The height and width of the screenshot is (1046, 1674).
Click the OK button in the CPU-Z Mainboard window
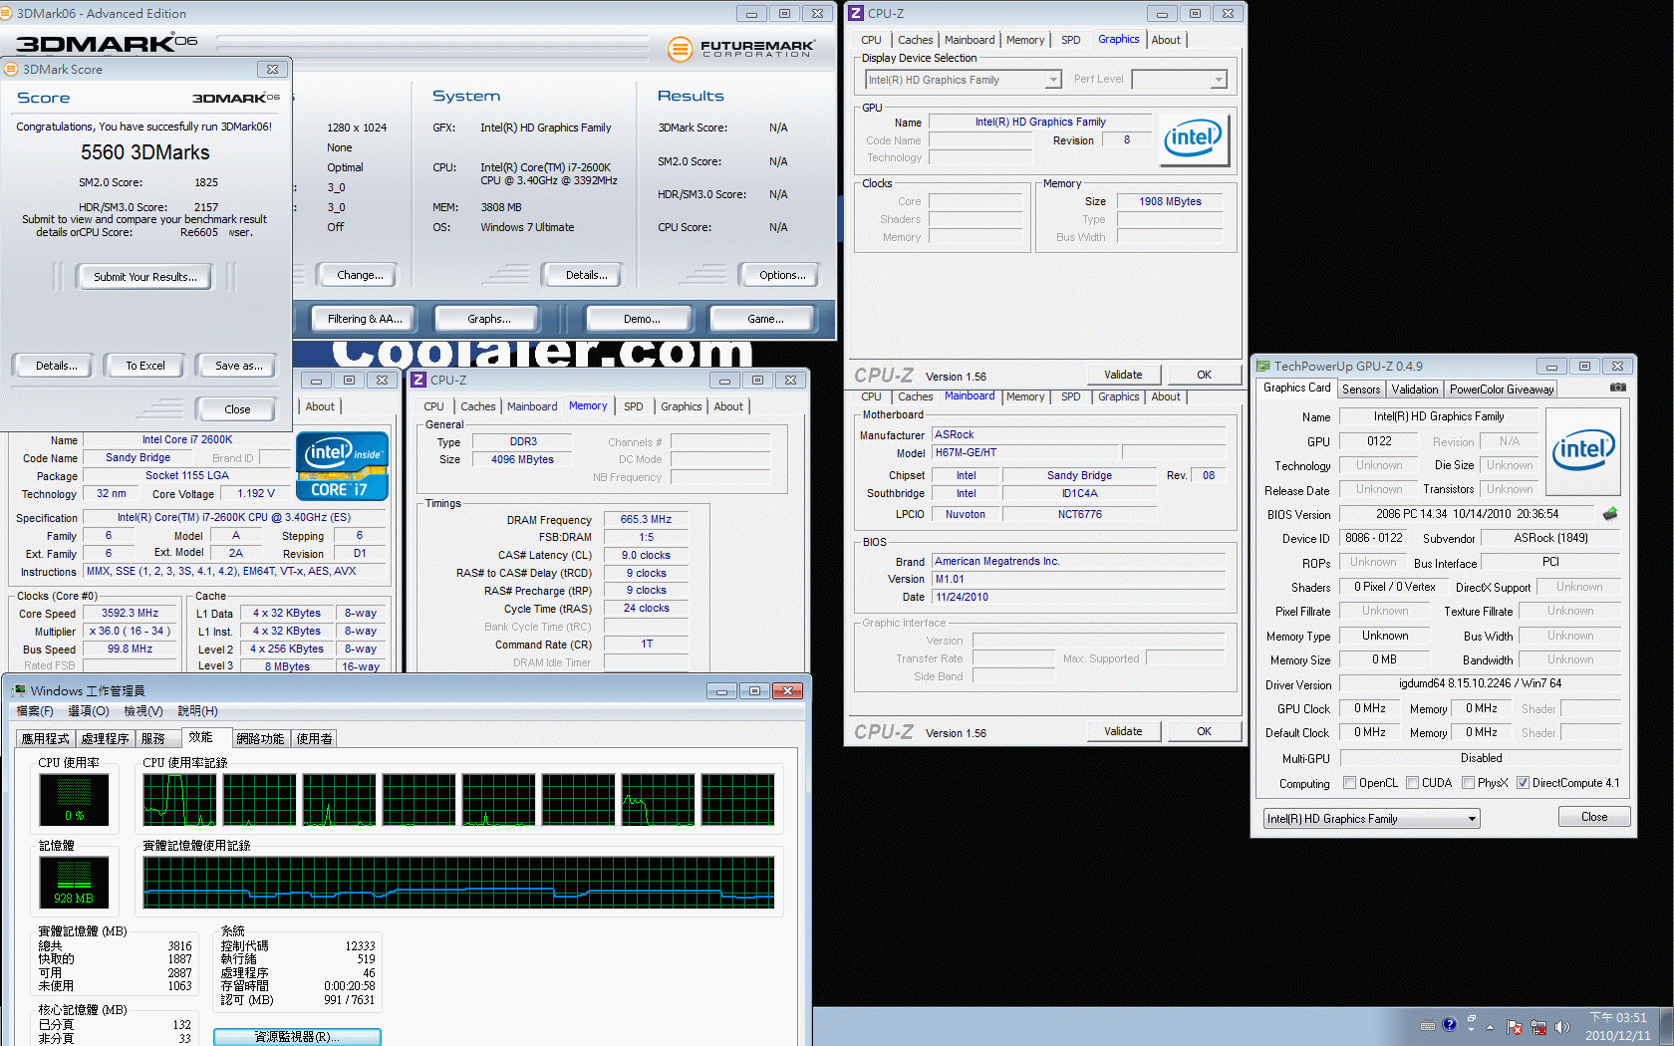click(1204, 731)
